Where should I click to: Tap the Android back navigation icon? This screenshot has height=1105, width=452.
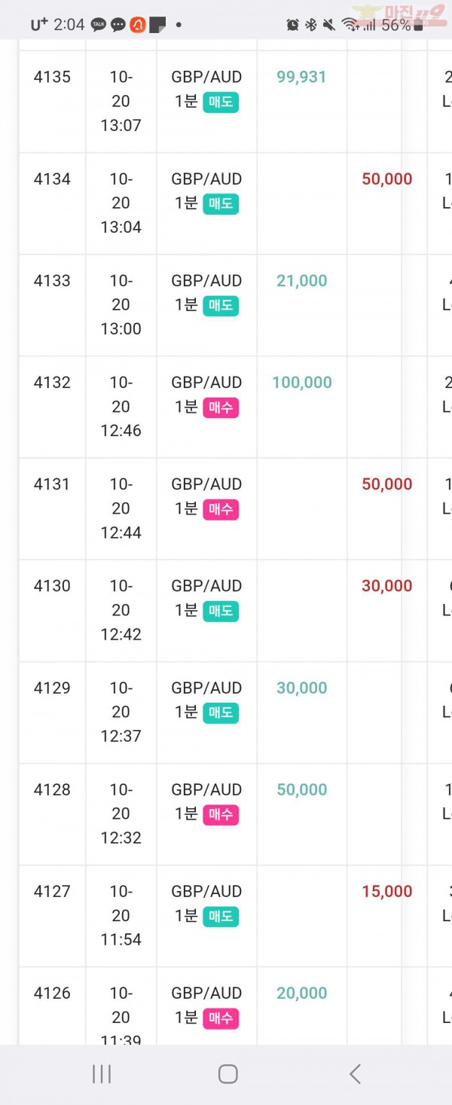click(355, 1073)
